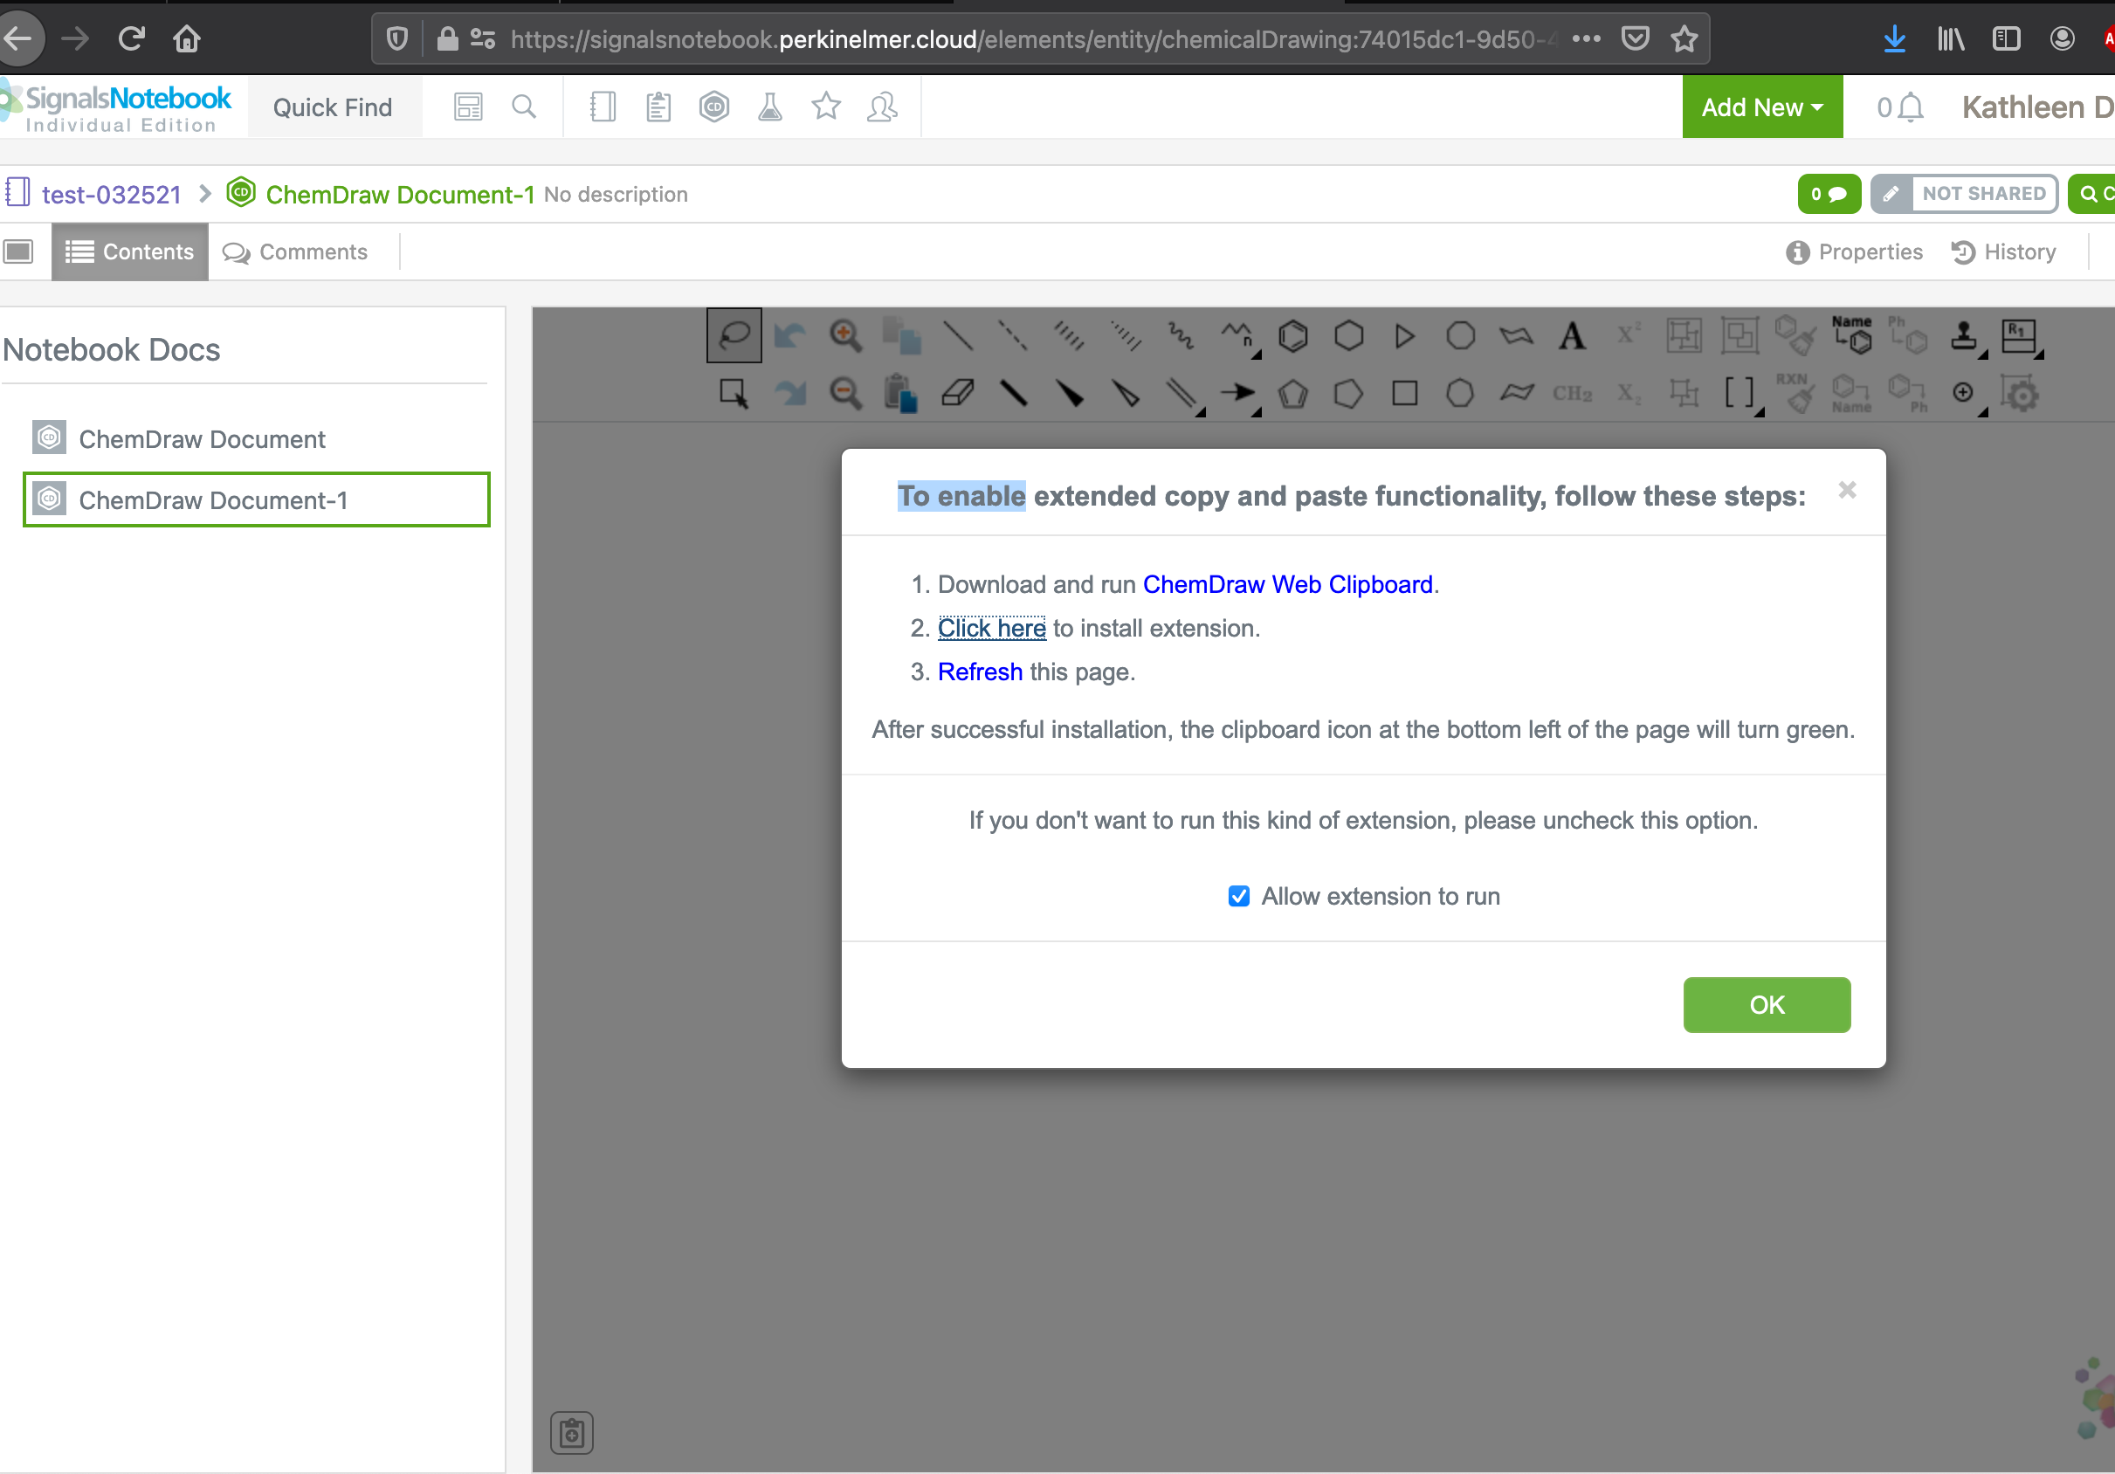Toggle Allow extension to run checkbox
This screenshot has height=1474, width=2115.
(x=1239, y=895)
